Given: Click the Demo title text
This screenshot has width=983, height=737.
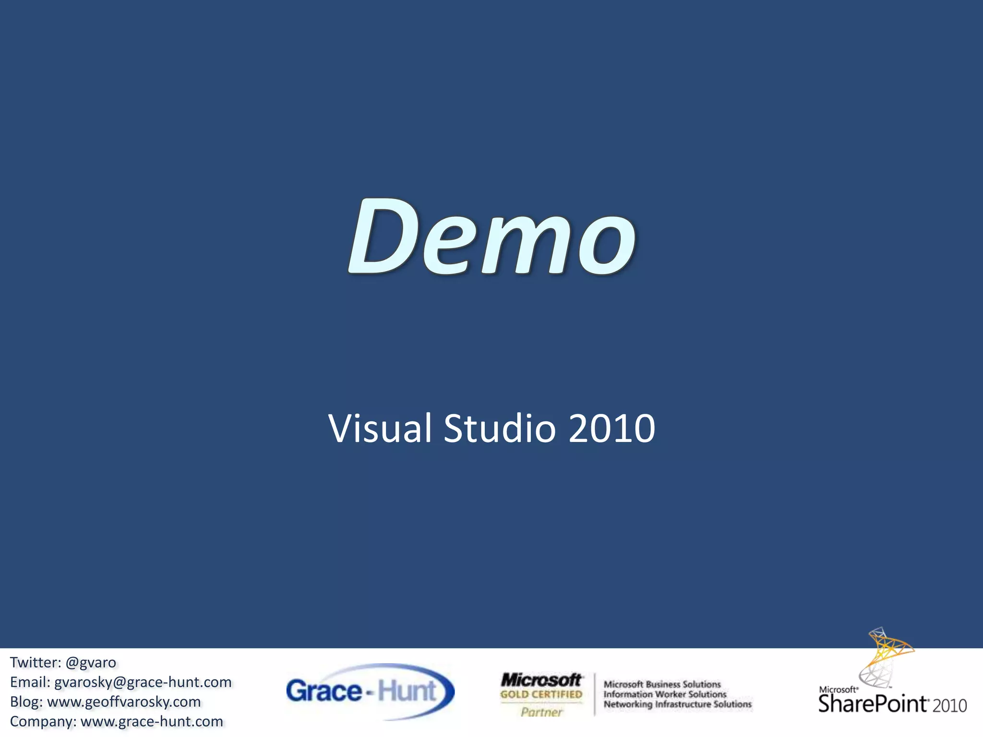Looking at the screenshot, I should (x=492, y=237).
